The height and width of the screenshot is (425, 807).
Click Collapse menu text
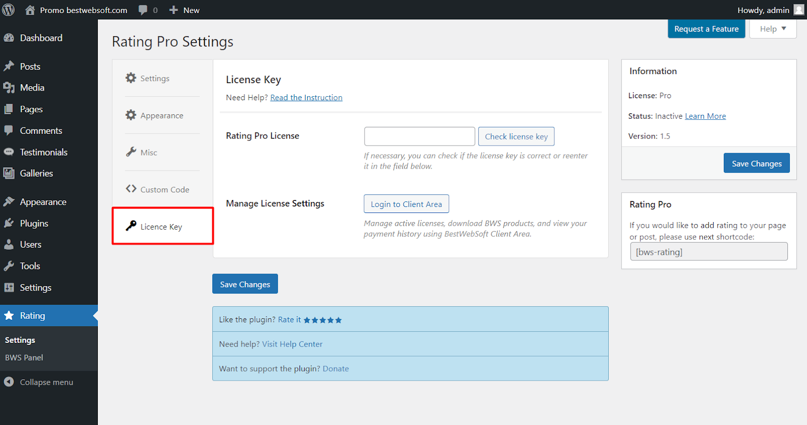46,382
